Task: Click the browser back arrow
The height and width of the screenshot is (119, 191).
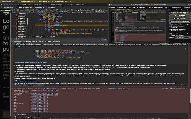Action: (2, 5)
